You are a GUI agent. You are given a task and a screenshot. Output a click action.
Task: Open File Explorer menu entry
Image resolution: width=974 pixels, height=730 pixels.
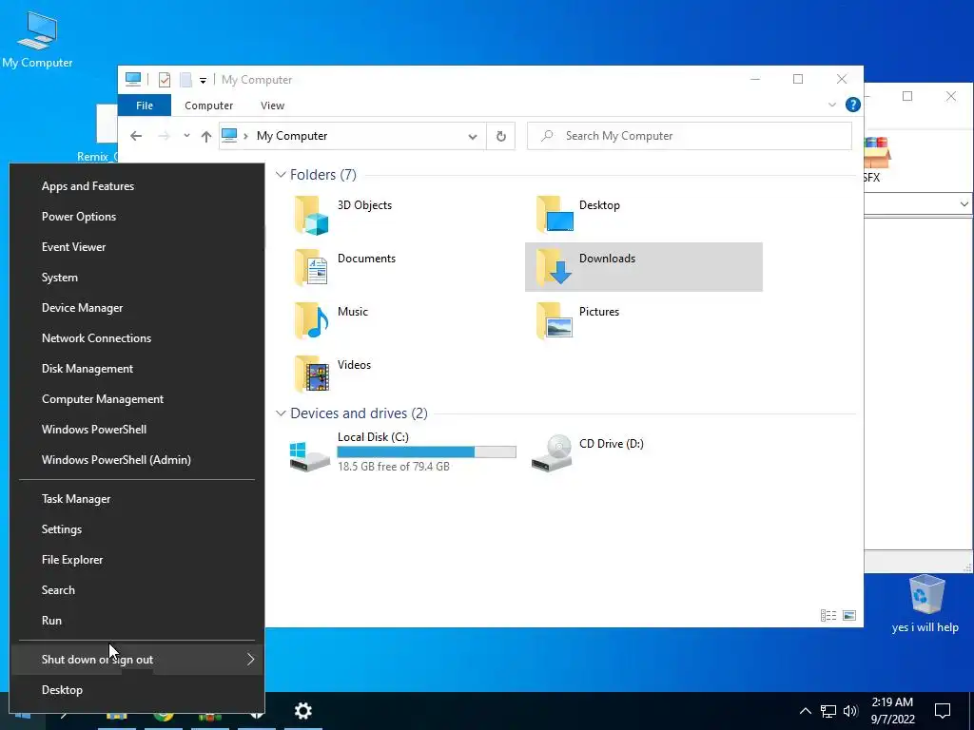(137, 560)
